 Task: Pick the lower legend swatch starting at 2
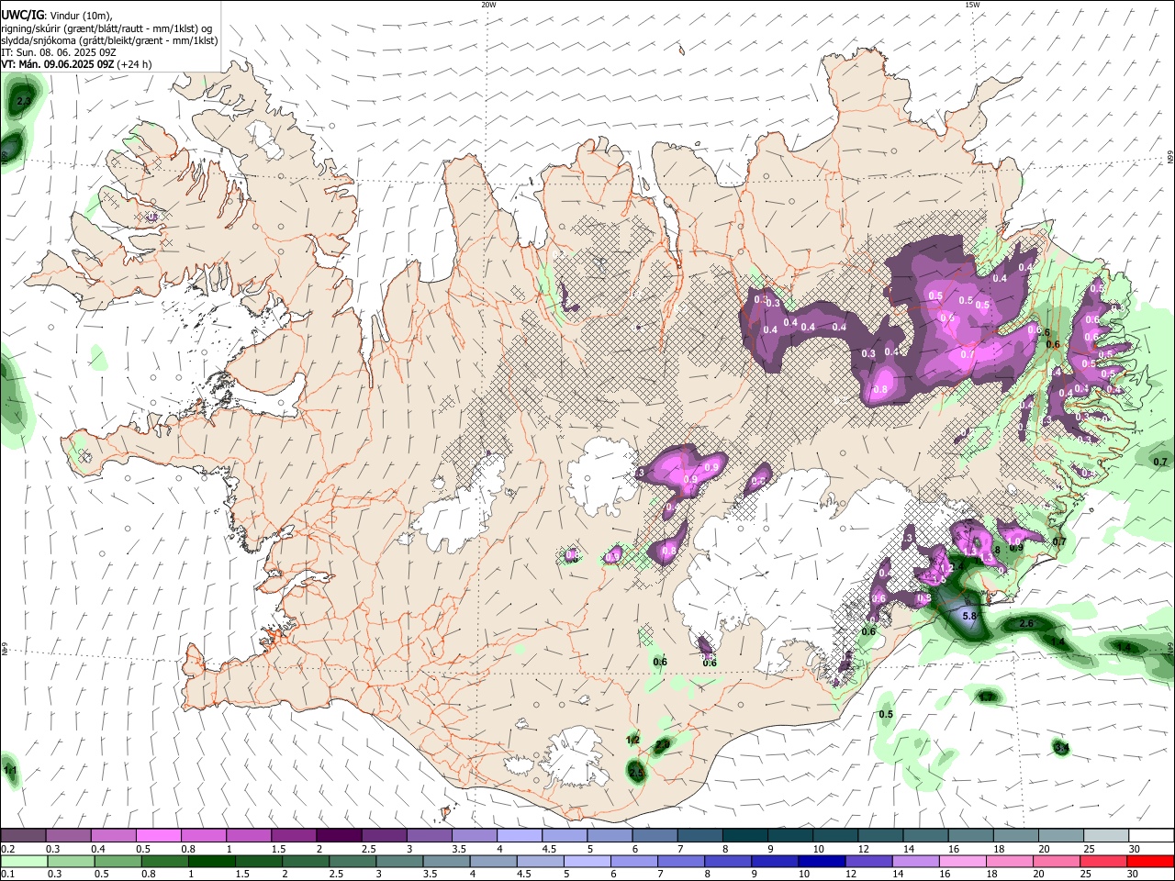(x=305, y=861)
